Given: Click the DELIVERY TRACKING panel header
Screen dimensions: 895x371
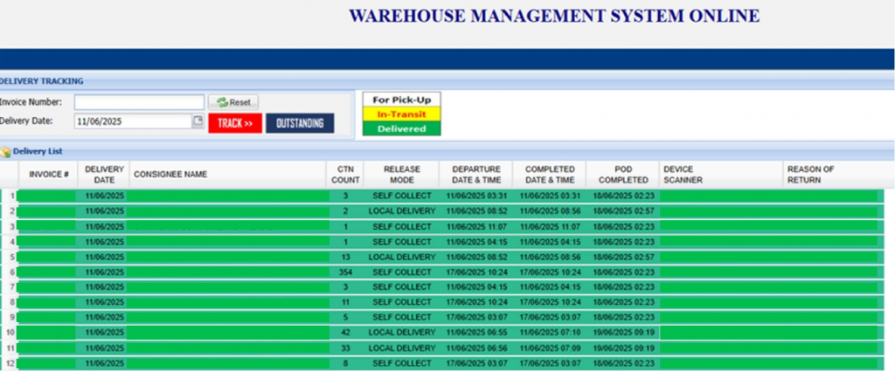Looking at the screenshot, I should point(42,81).
